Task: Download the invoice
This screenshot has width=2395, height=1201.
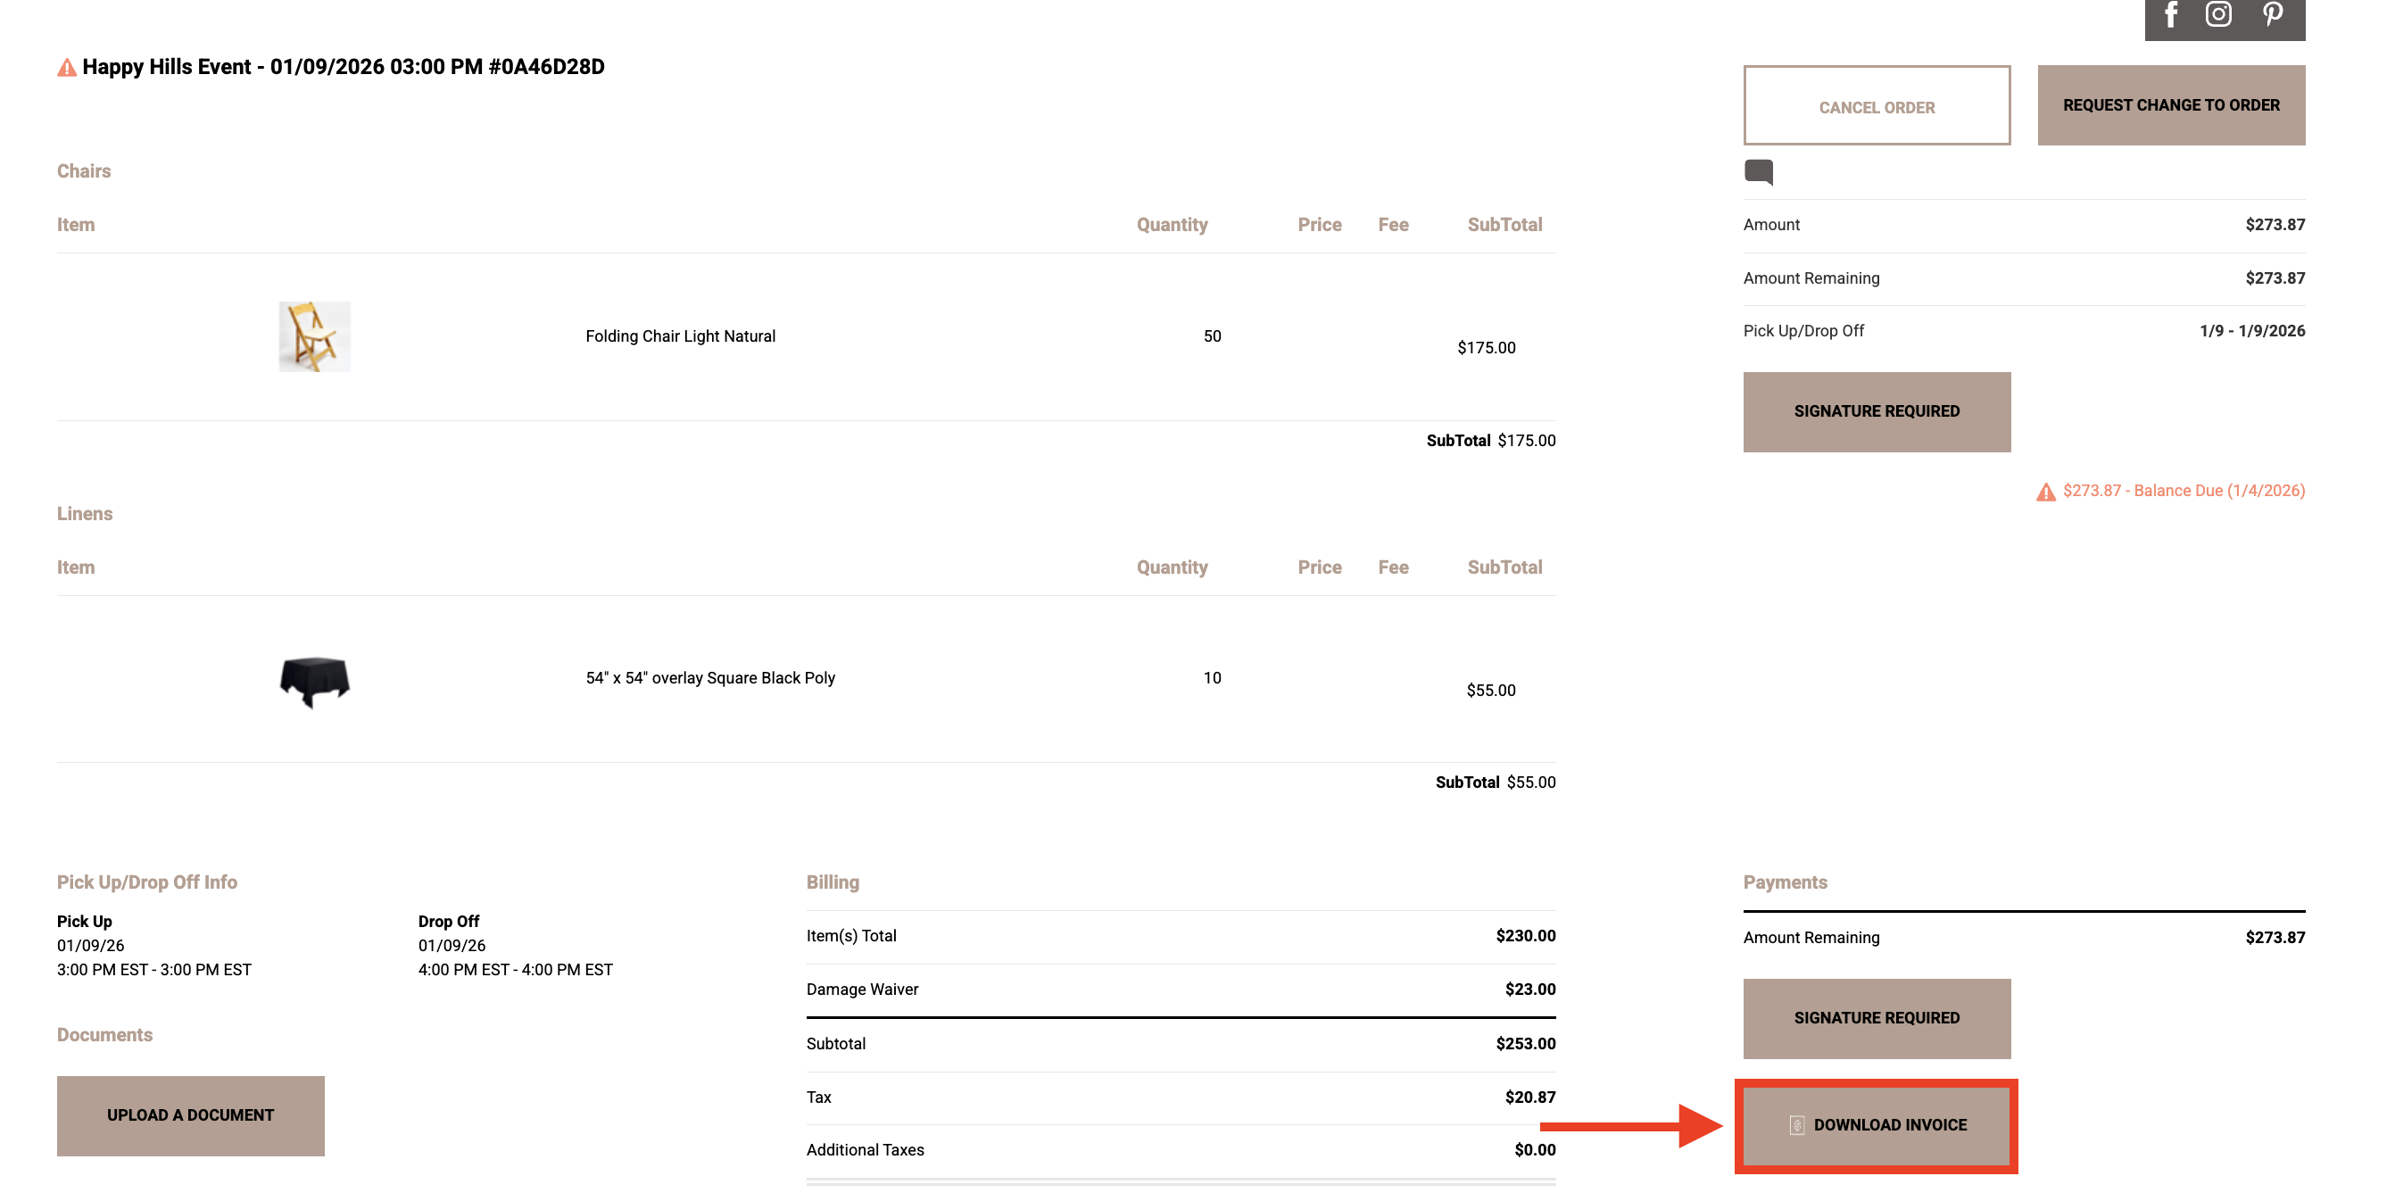Action: (x=1877, y=1125)
